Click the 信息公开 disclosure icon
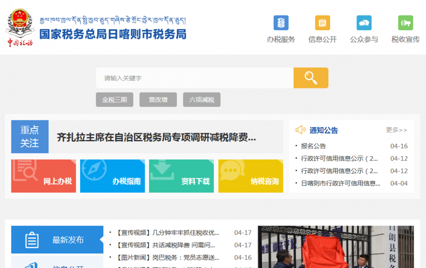This screenshot has height=268, width=426. (322, 23)
